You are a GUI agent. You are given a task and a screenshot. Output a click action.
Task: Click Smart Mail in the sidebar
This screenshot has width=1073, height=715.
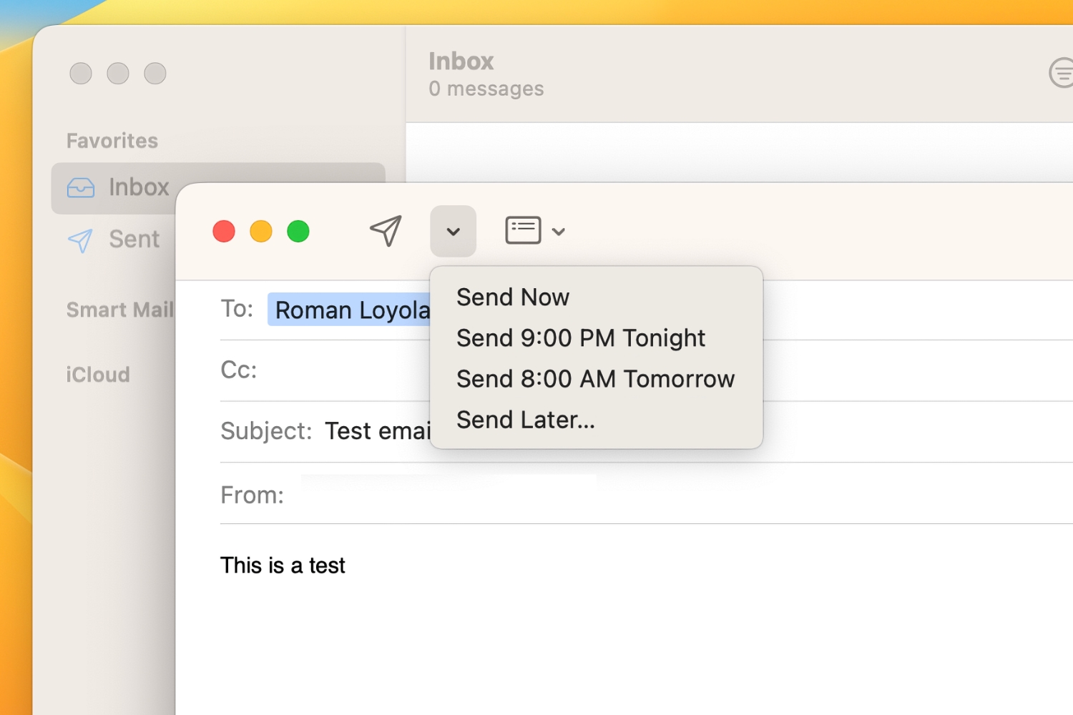pyautogui.click(x=119, y=310)
